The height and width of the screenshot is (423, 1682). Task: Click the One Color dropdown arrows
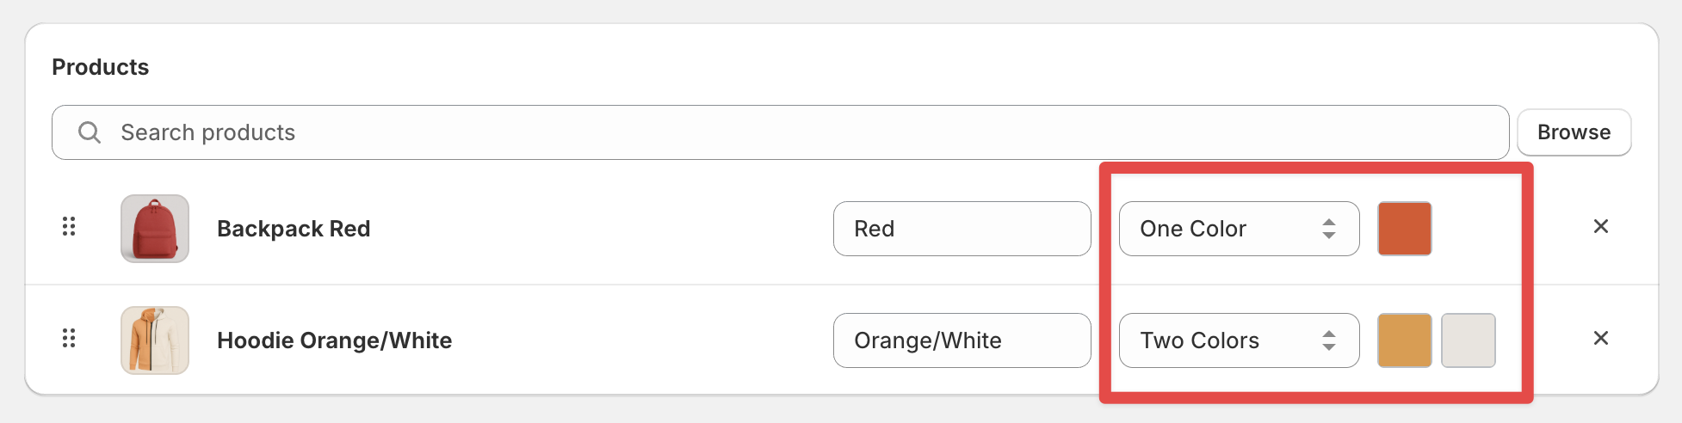(1329, 229)
